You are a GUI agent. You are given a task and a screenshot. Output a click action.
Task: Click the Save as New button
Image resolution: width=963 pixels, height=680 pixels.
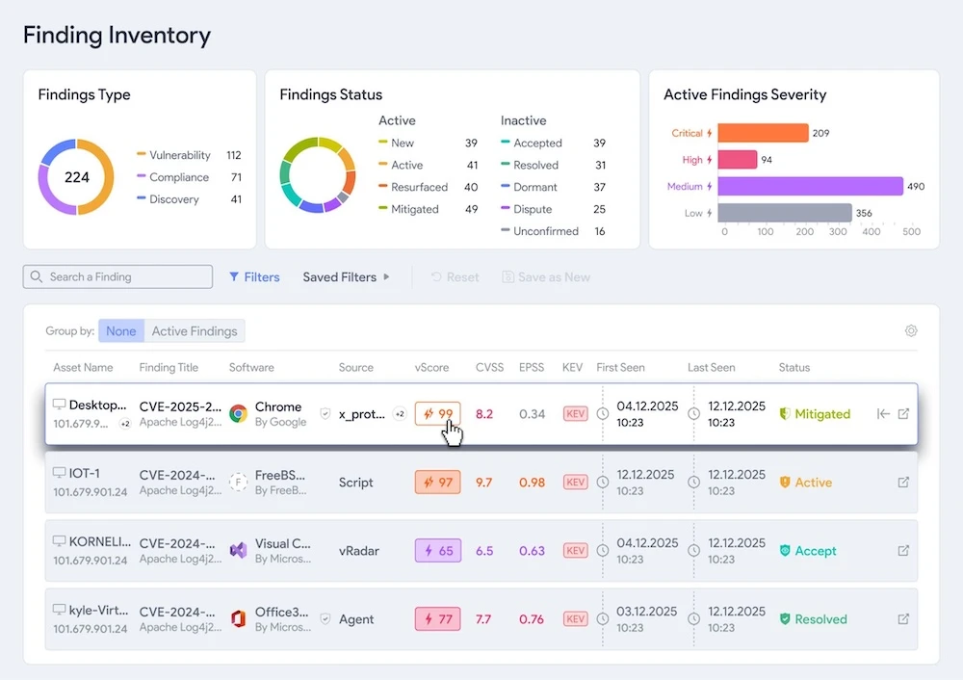click(x=546, y=277)
